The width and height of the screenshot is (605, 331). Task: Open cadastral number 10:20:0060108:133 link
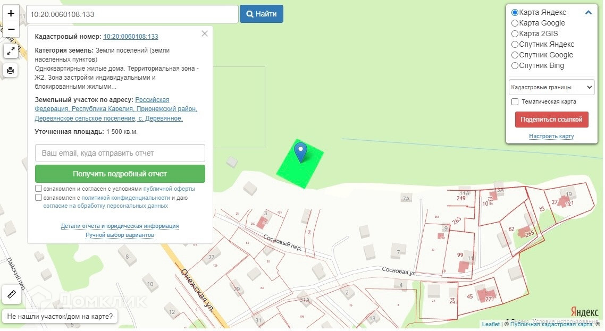click(x=131, y=37)
